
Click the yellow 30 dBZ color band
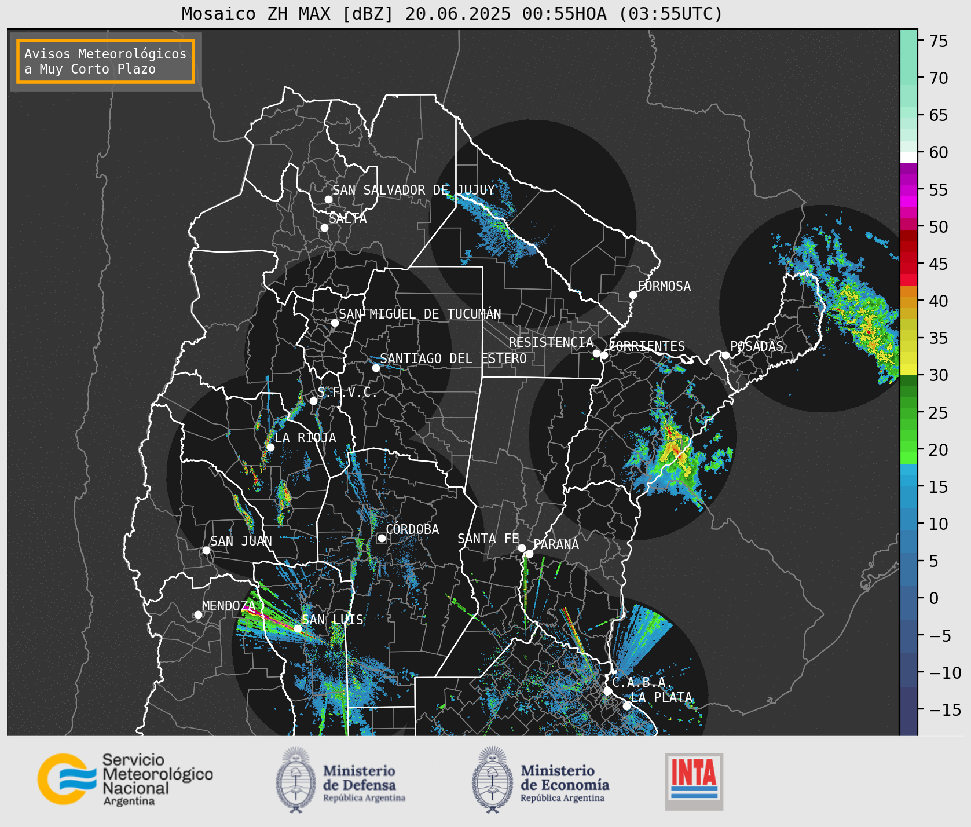pyautogui.click(x=908, y=369)
